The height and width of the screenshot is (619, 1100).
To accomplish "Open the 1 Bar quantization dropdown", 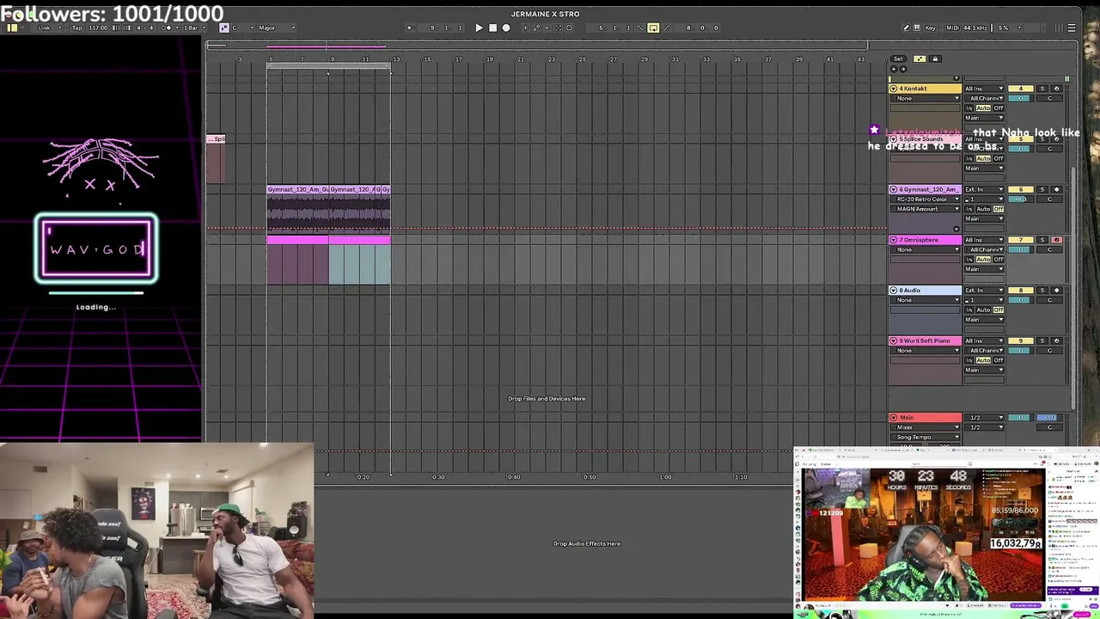I will pos(192,28).
